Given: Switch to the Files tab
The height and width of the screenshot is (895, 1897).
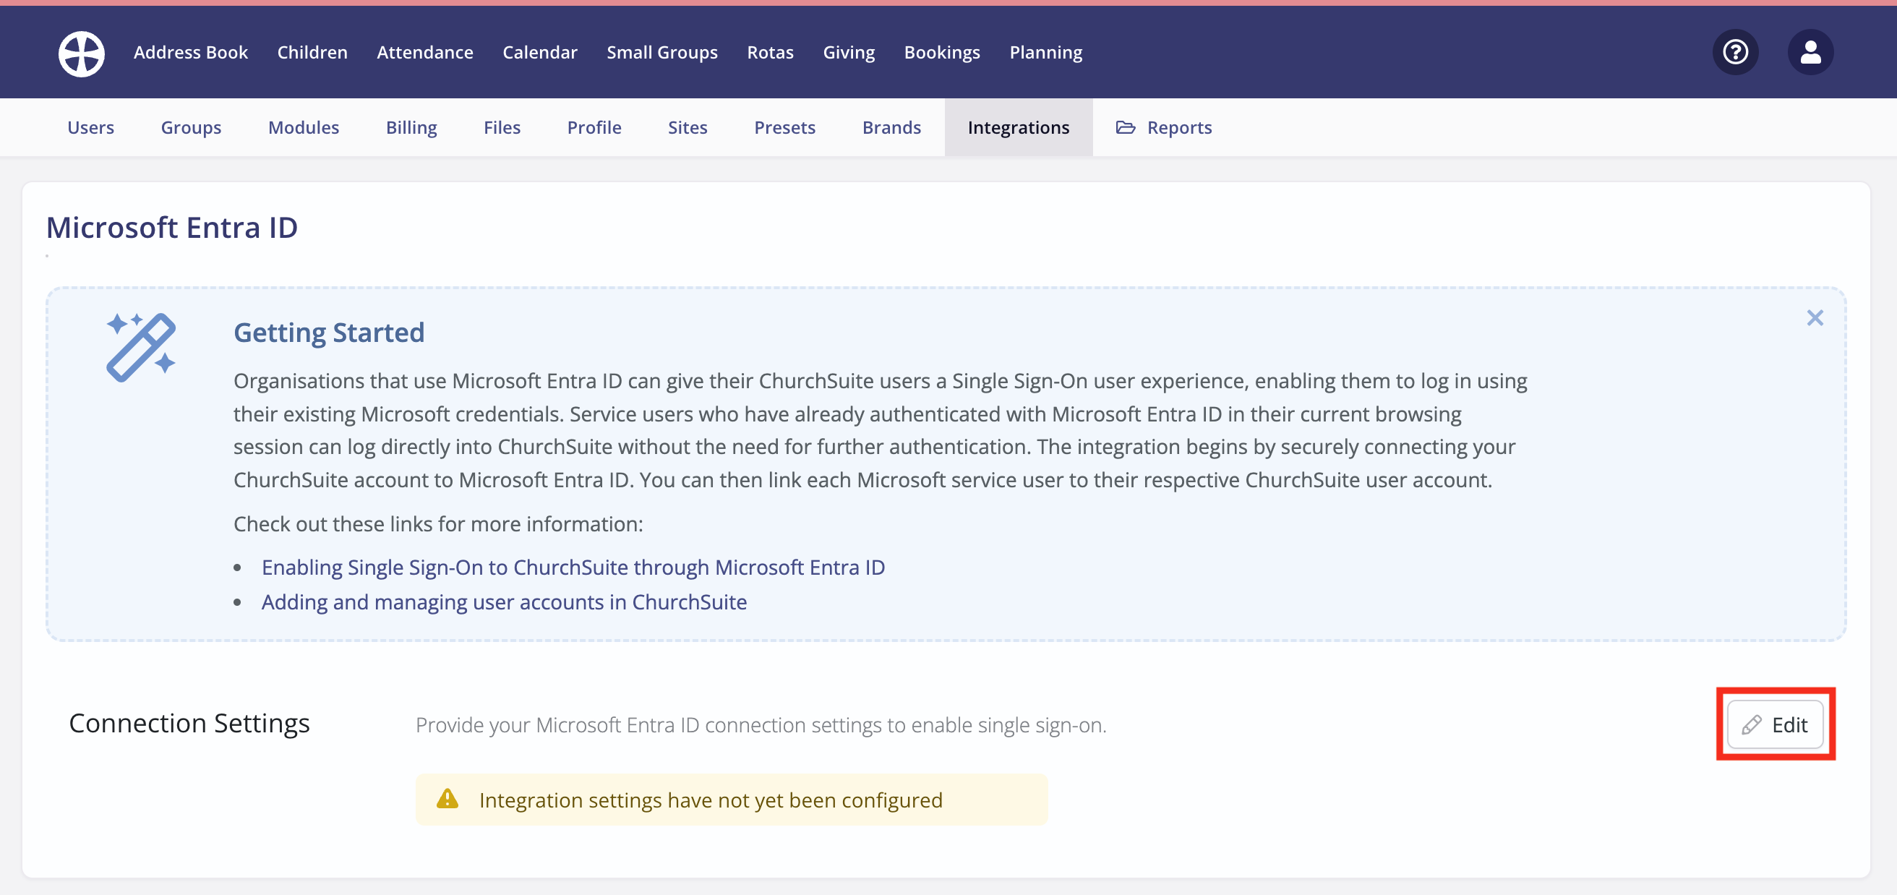Looking at the screenshot, I should (x=502, y=127).
